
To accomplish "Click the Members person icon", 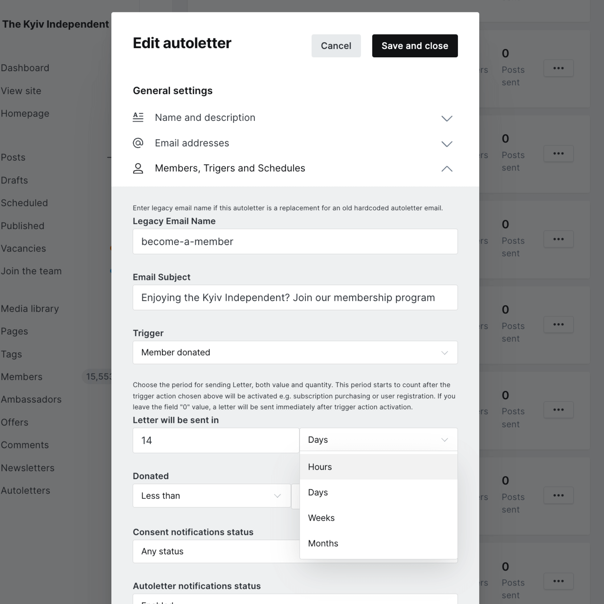I will pyautogui.click(x=138, y=168).
